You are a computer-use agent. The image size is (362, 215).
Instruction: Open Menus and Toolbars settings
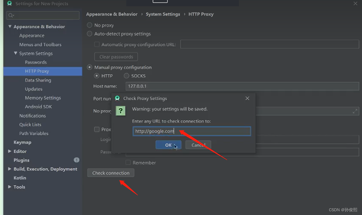(x=40, y=44)
